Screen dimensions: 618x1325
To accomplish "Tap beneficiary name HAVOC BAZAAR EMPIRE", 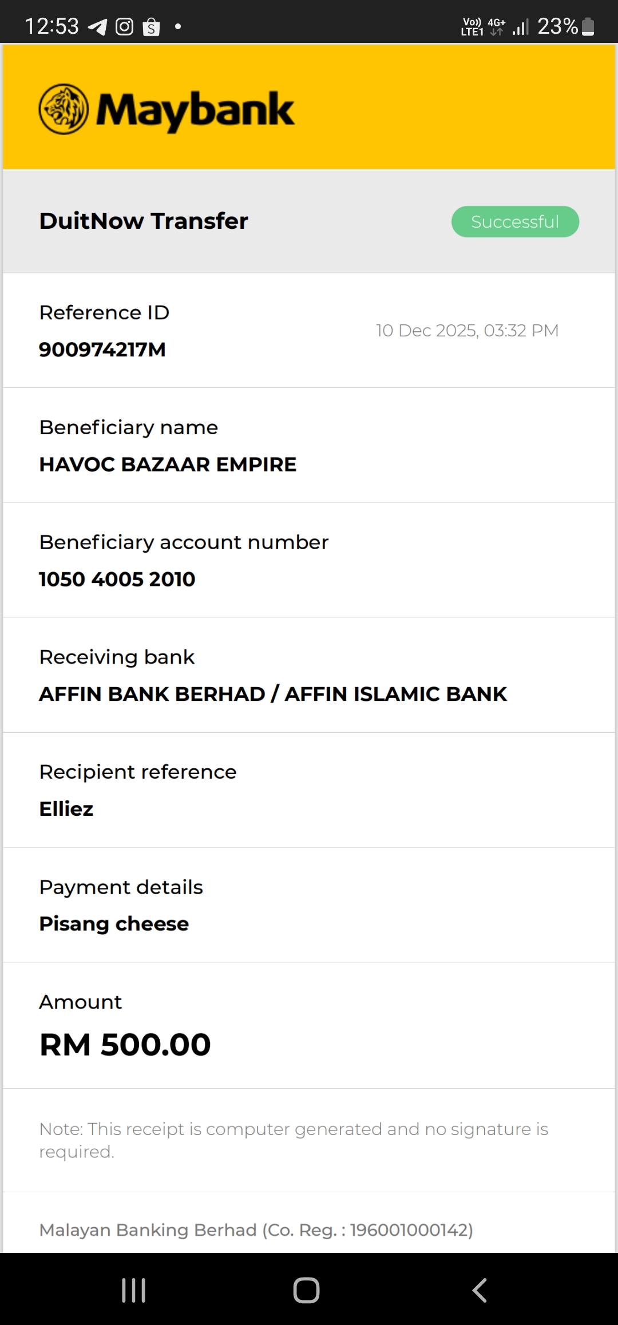I will pos(168,465).
